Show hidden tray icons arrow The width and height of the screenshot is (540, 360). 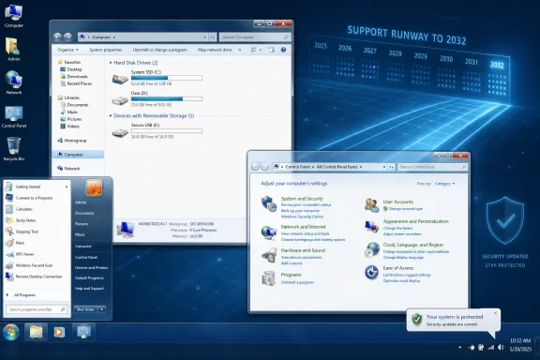point(460,348)
